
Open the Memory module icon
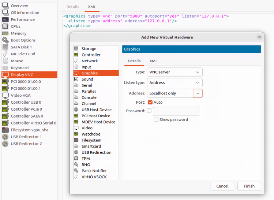pyautogui.click(x=5, y=33)
